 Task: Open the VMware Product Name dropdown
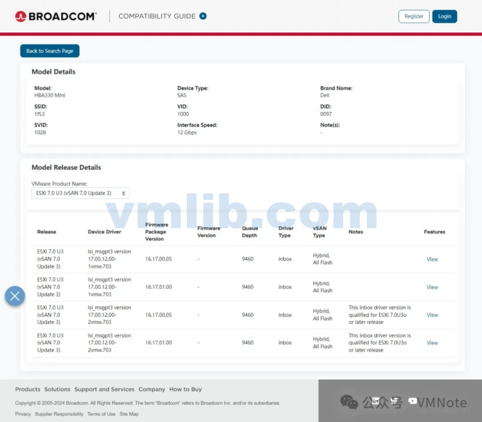tap(80, 193)
